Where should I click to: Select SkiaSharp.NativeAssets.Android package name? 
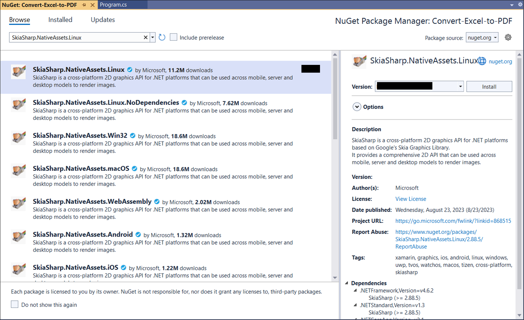tap(83, 235)
